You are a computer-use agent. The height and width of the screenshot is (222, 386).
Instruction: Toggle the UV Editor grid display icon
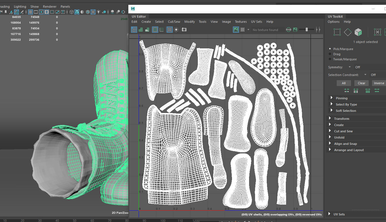point(170,30)
